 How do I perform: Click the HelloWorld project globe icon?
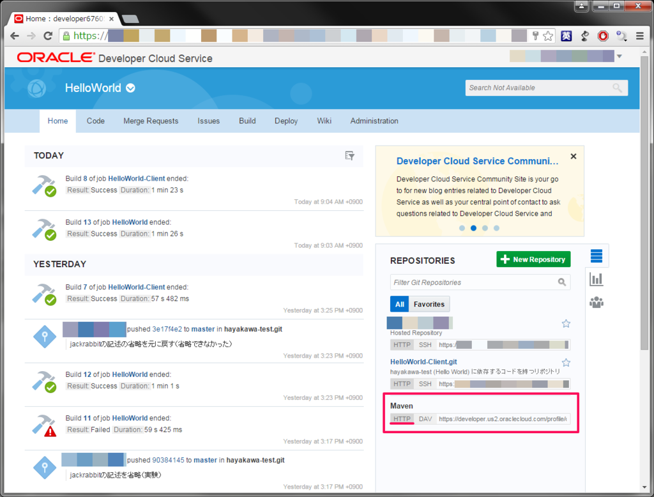pos(36,88)
